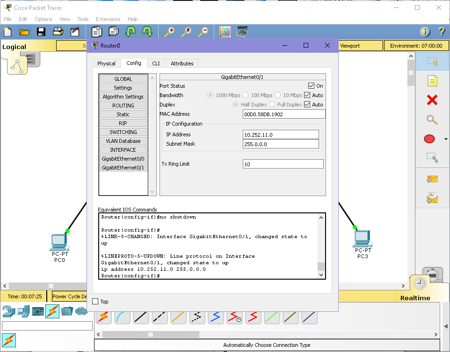
Task: Switch to the Physical tab
Action: point(106,63)
